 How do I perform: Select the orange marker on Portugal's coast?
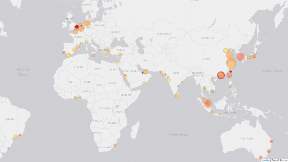(64, 53)
